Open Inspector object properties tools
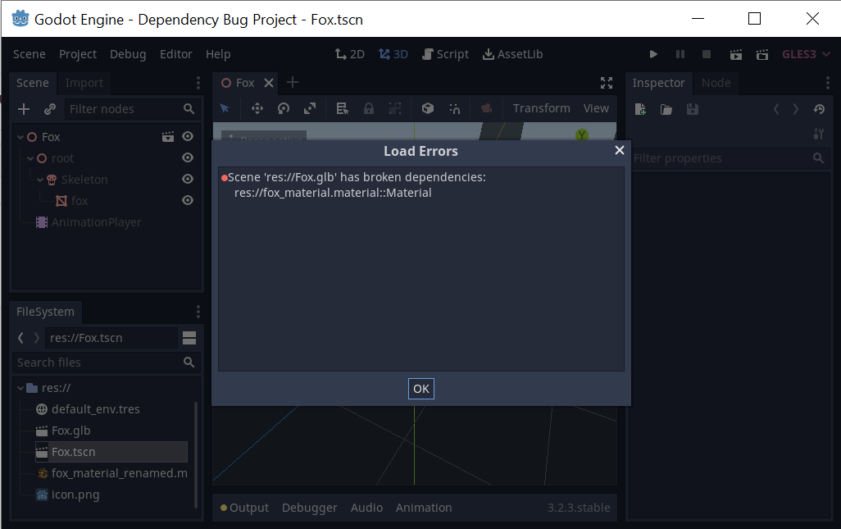 click(x=819, y=134)
